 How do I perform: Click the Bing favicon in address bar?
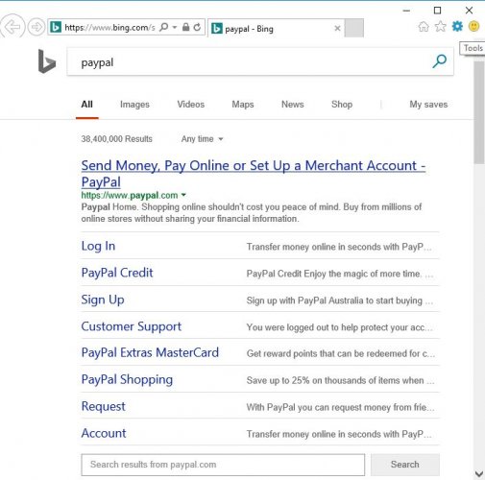click(56, 27)
